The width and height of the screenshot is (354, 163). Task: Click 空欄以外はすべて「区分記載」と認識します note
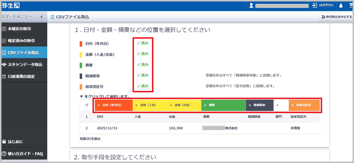pyautogui.click(x=240, y=86)
